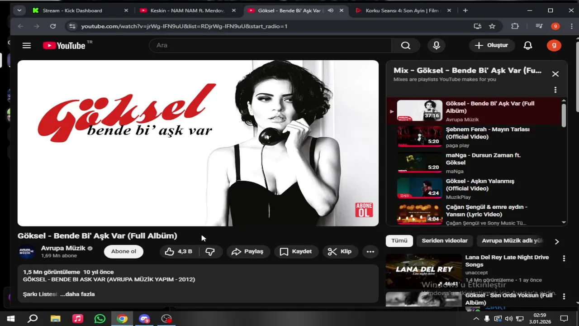Viewport: 579px width, 326px height.
Task: Click the Oluştur create button
Action: pyautogui.click(x=492, y=45)
